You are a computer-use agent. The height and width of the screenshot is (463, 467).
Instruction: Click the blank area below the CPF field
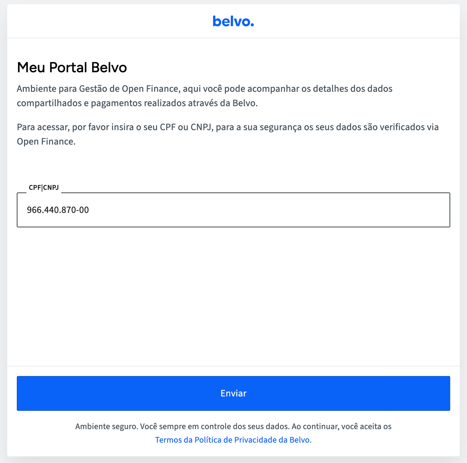point(233,295)
